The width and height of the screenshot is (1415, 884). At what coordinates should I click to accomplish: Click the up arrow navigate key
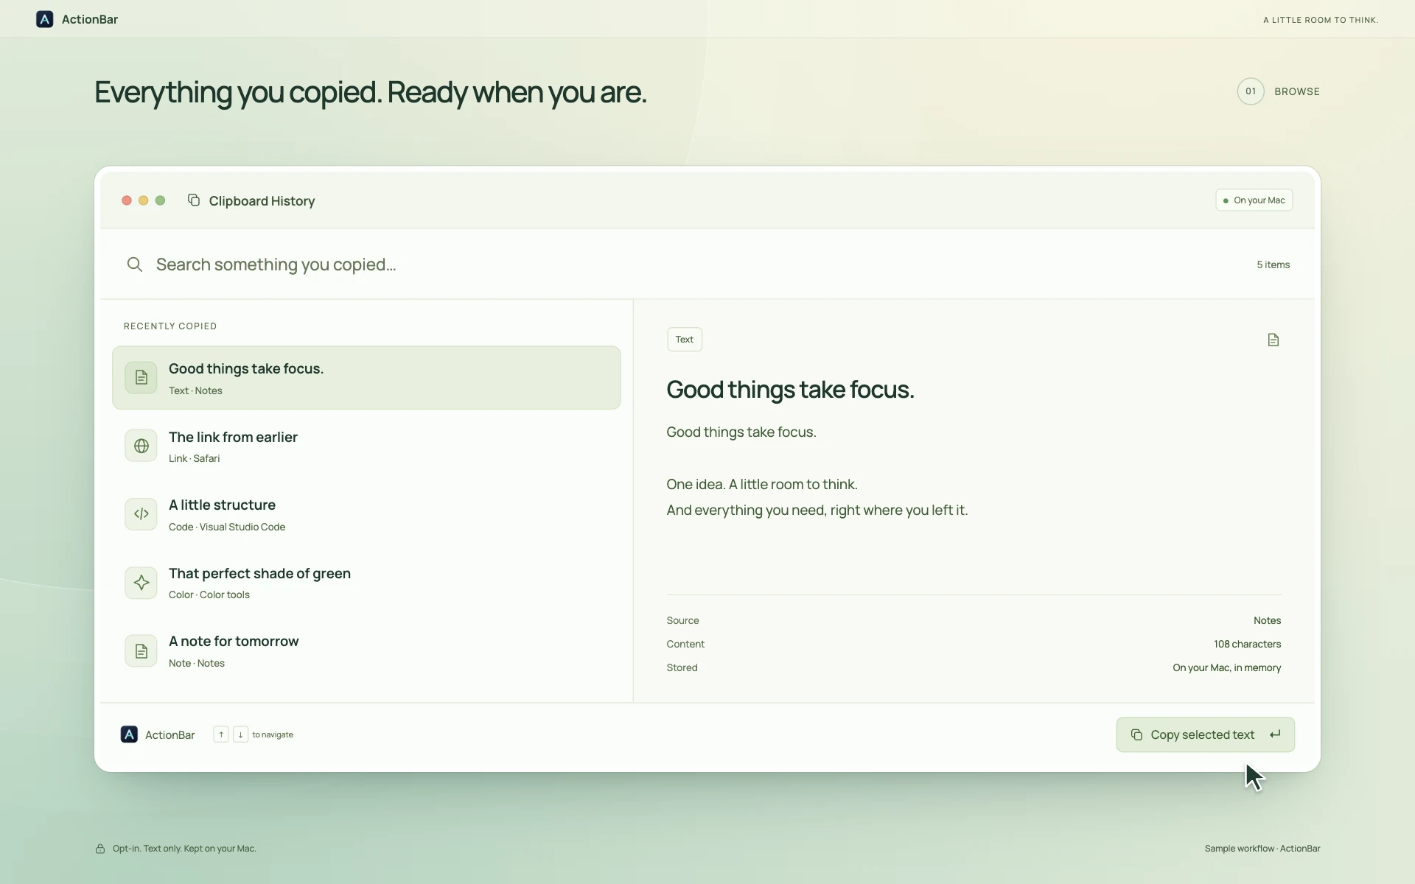(221, 734)
